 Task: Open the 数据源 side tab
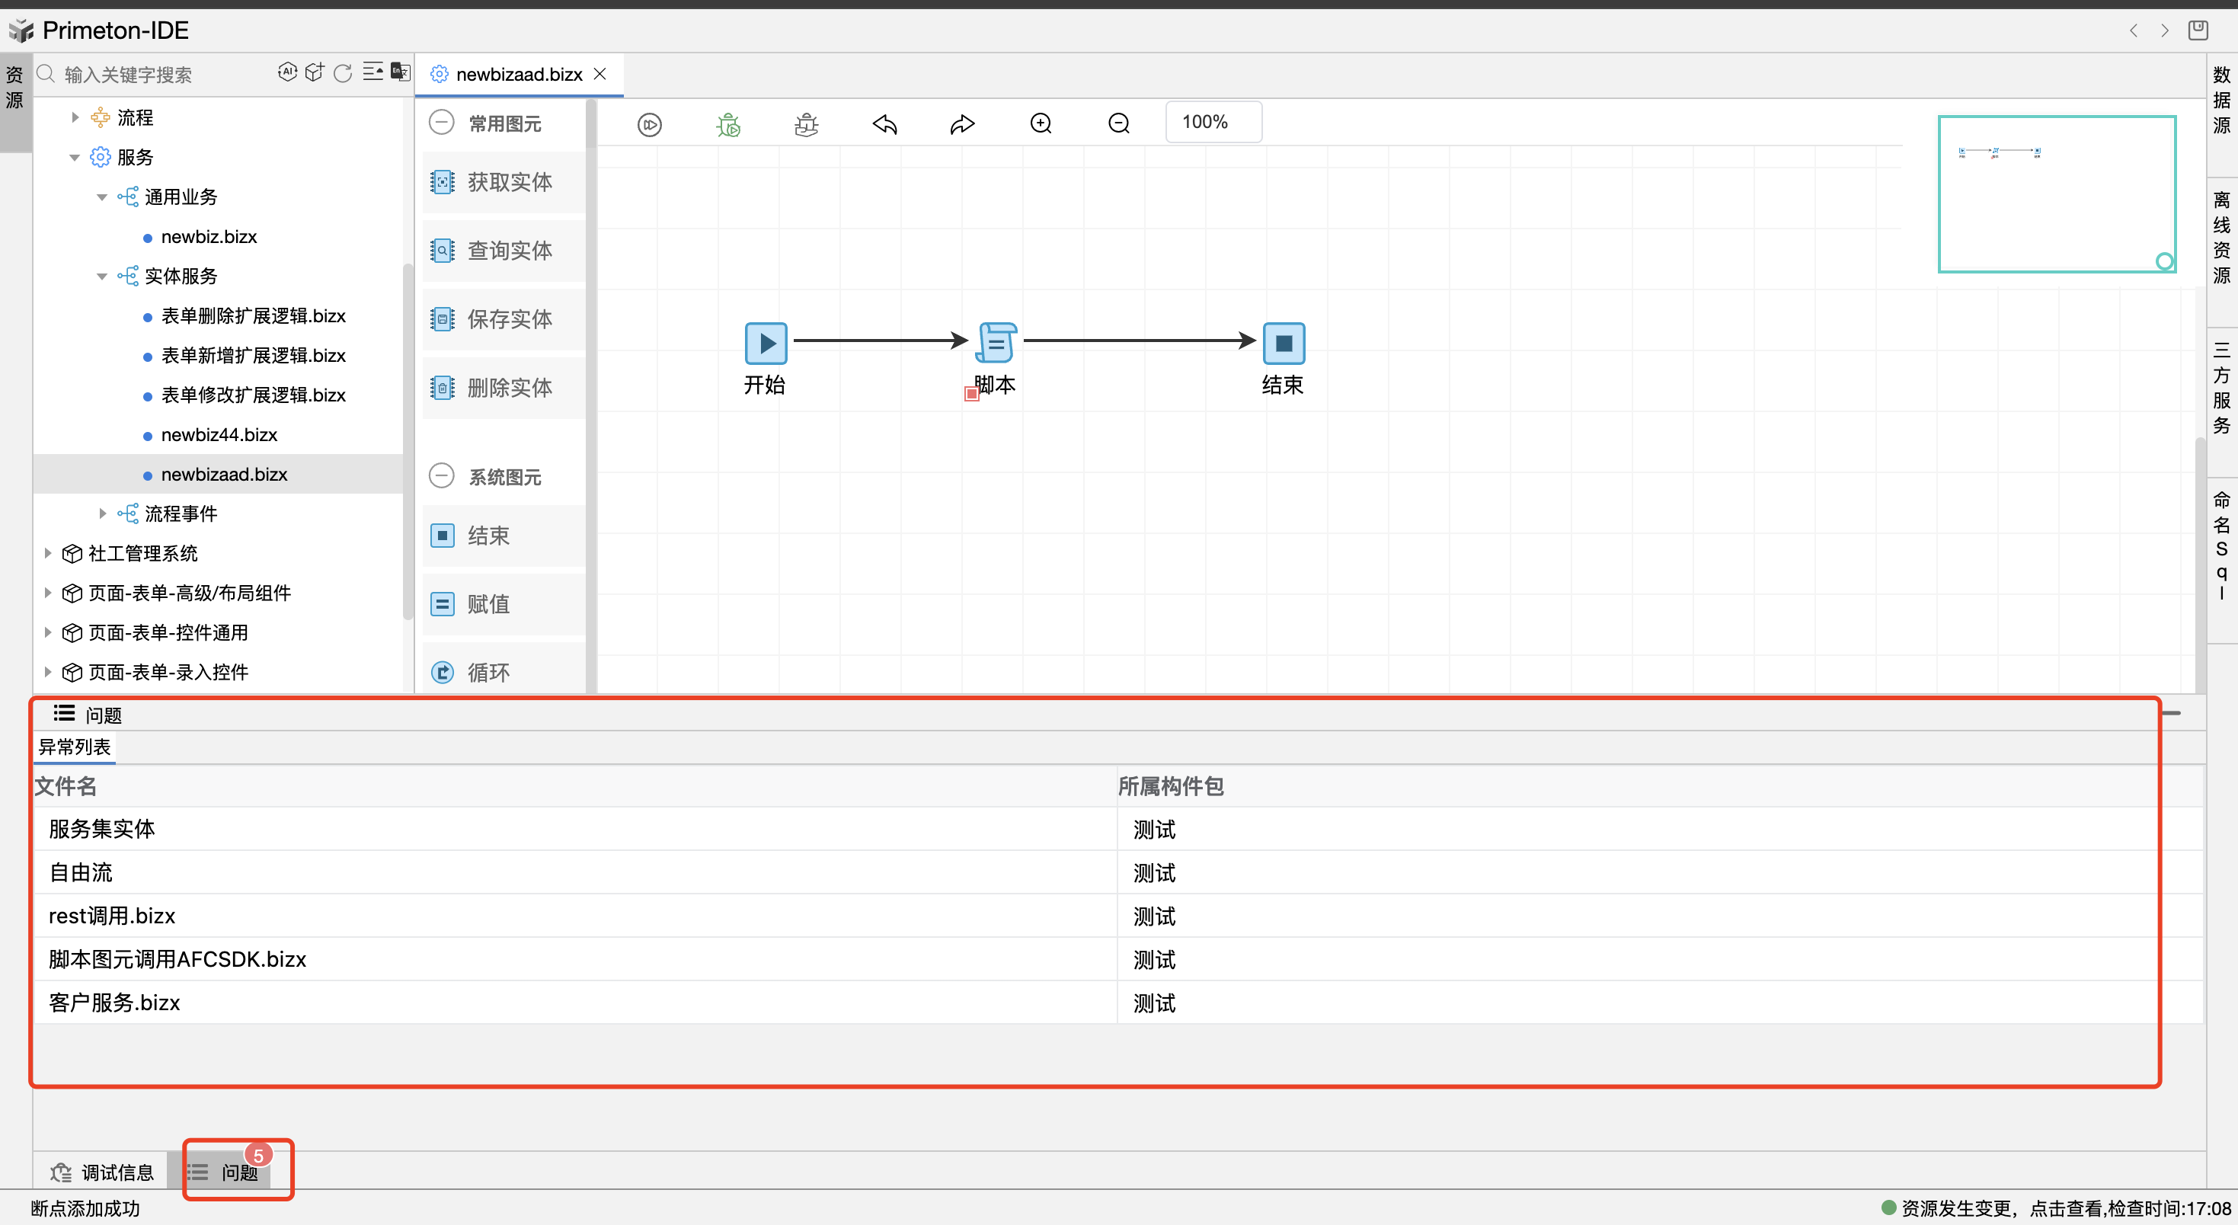coord(2220,100)
